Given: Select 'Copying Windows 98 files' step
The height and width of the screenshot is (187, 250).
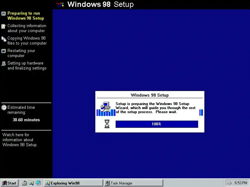Looking at the screenshot, I should click(x=27, y=41).
